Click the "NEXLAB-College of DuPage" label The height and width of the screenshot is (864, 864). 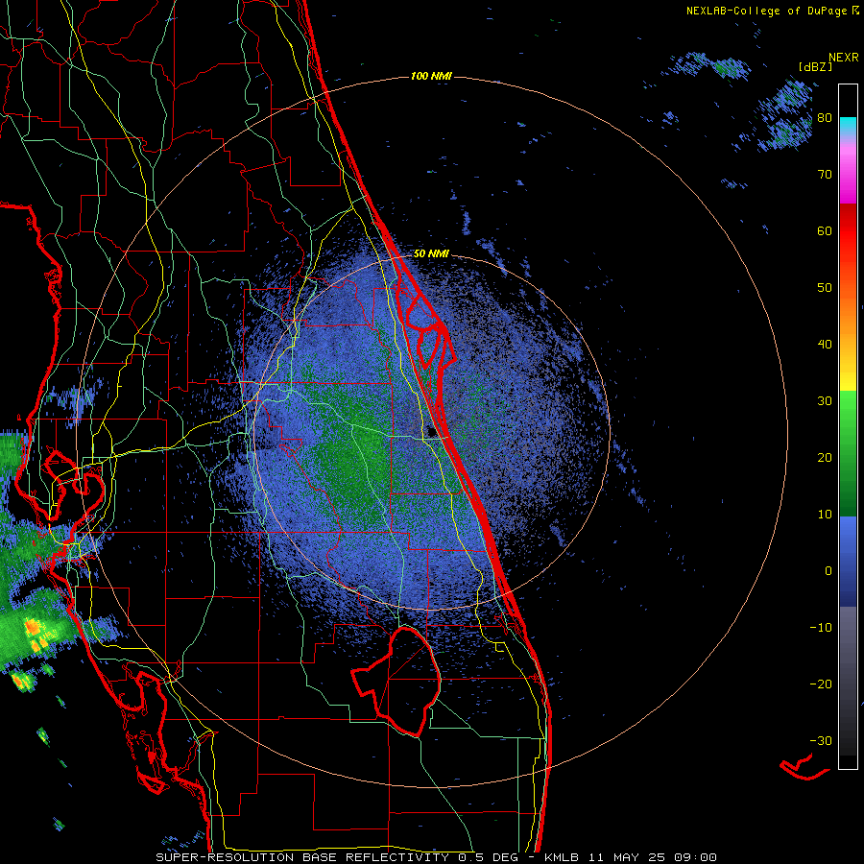pos(768,11)
